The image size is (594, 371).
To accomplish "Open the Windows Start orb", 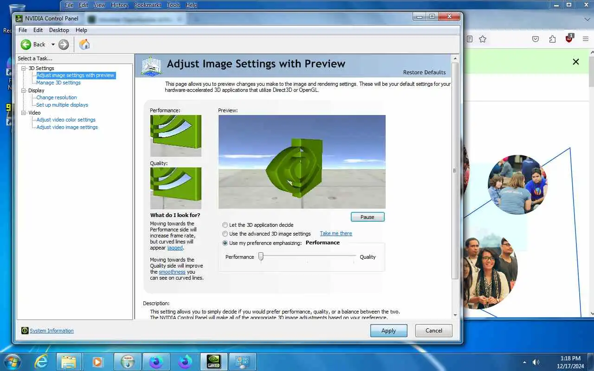I will [x=13, y=362].
